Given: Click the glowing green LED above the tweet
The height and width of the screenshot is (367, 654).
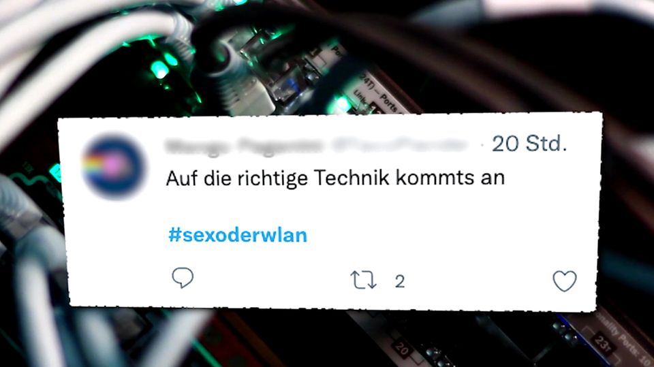Looking at the screenshot, I should tap(159, 69).
